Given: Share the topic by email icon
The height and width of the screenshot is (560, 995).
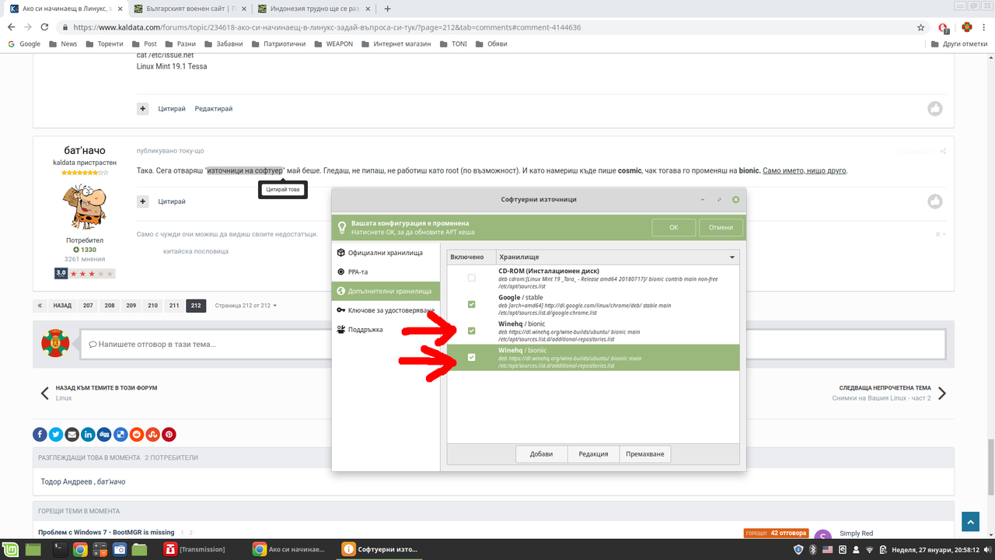Looking at the screenshot, I should click(x=72, y=434).
